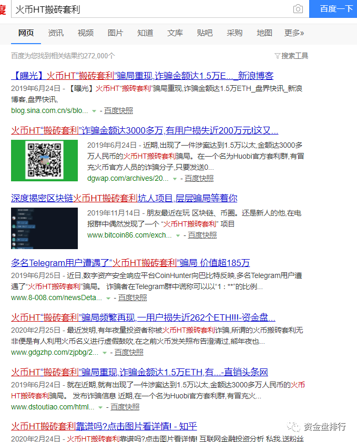Expand arrow next to gdgzhp.com URL
357x442 pixels.
(x=105, y=353)
